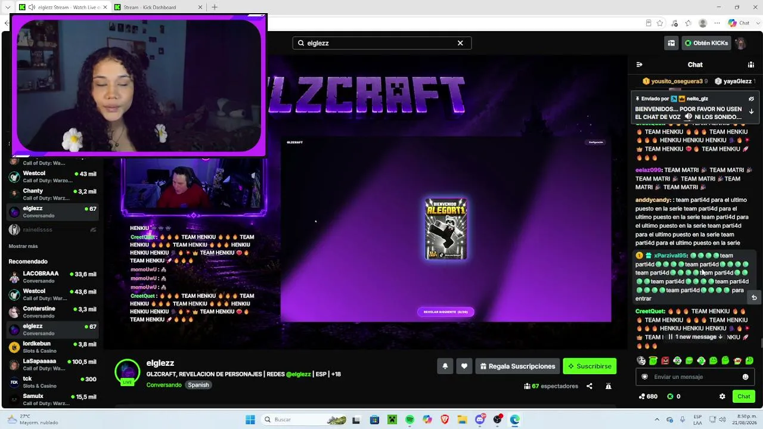The image size is (763, 429).
Task: Open the user profile avatar menu
Action: tap(740, 43)
